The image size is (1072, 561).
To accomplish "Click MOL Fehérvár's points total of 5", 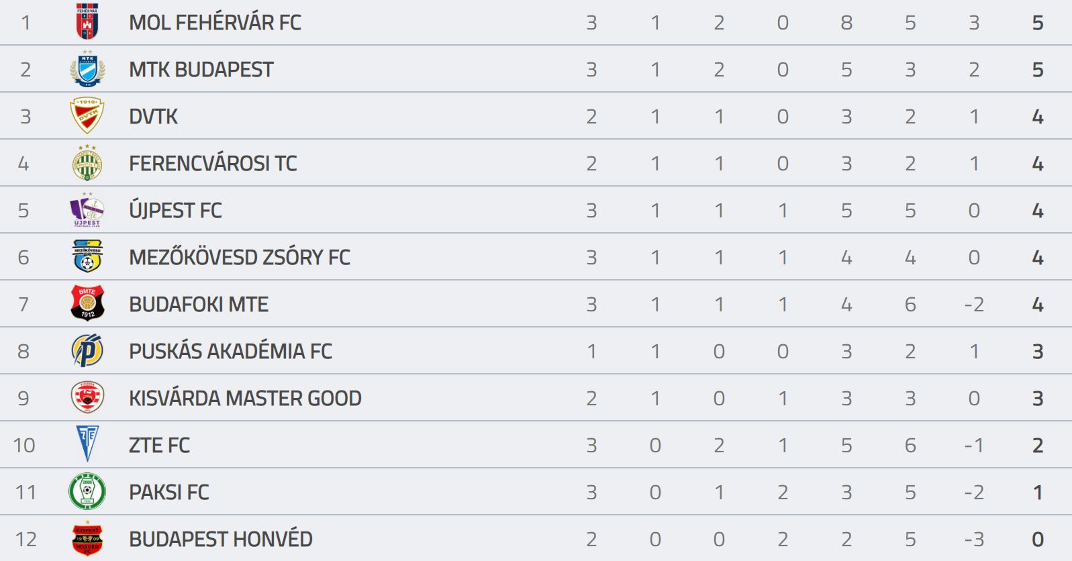I will (1038, 23).
